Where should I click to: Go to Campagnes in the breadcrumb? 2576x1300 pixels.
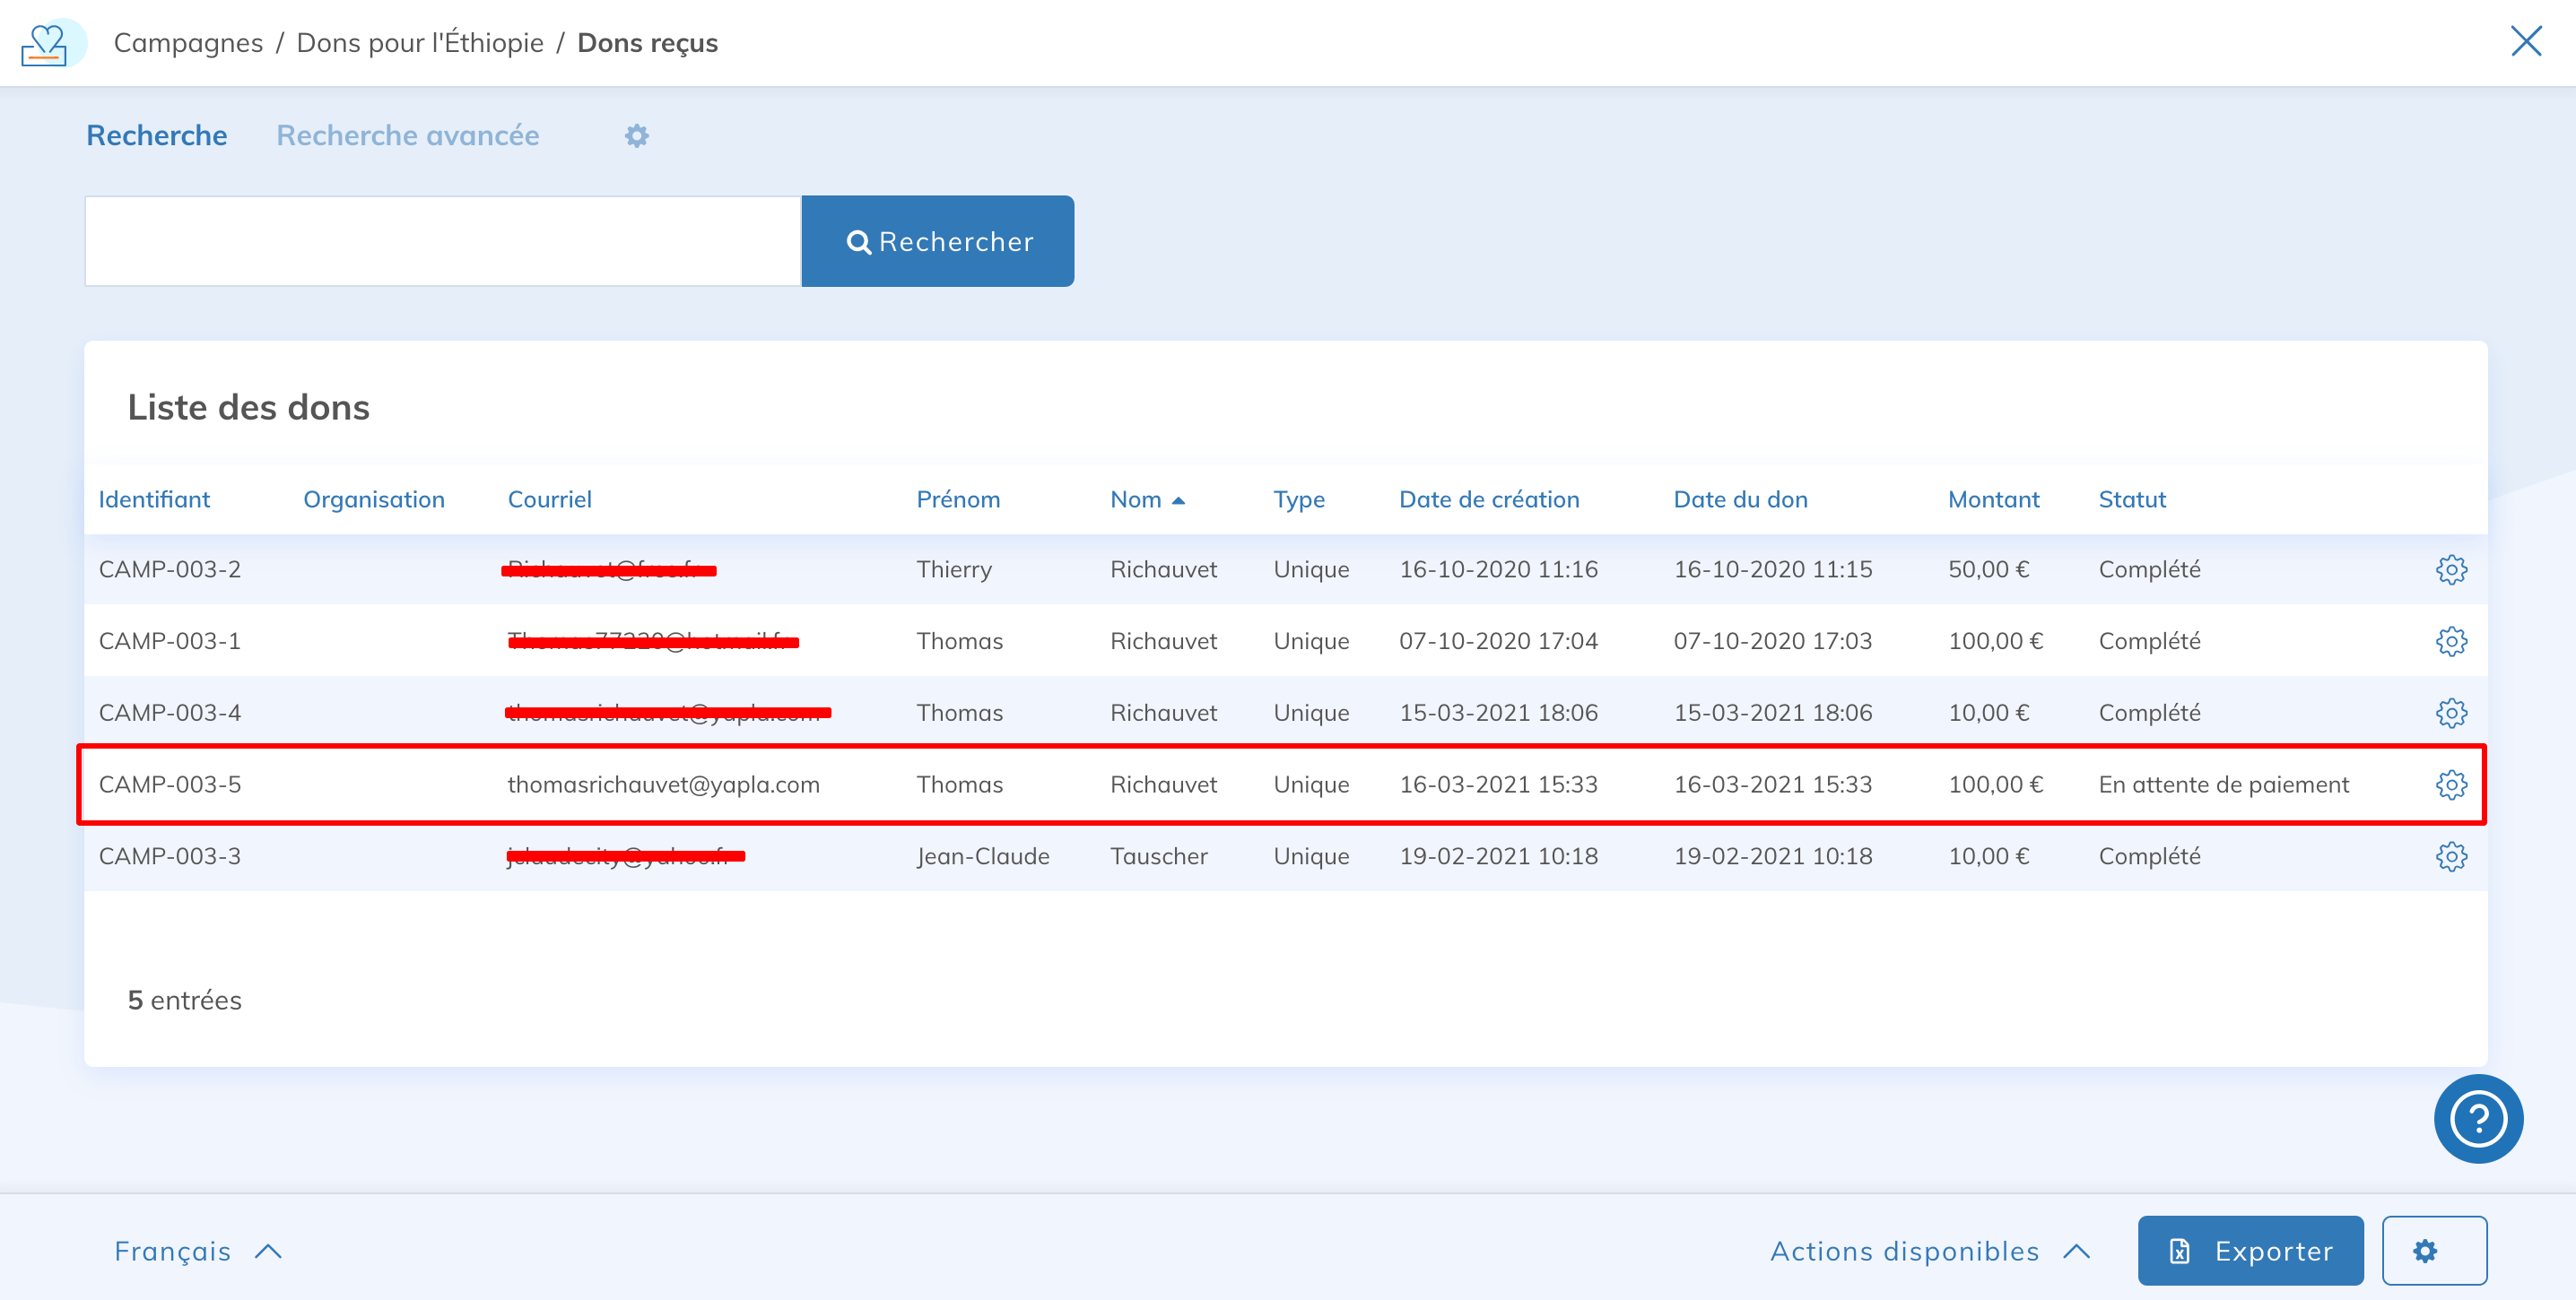tap(188, 43)
